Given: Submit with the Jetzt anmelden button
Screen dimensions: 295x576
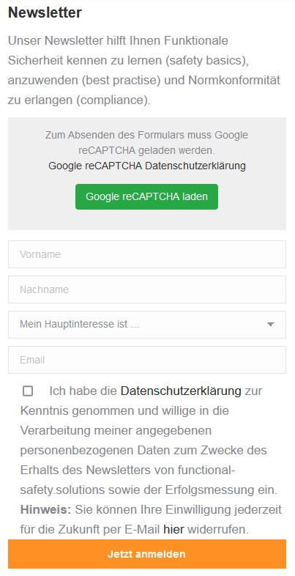Looking at the screenshot, I should [147, 554].
